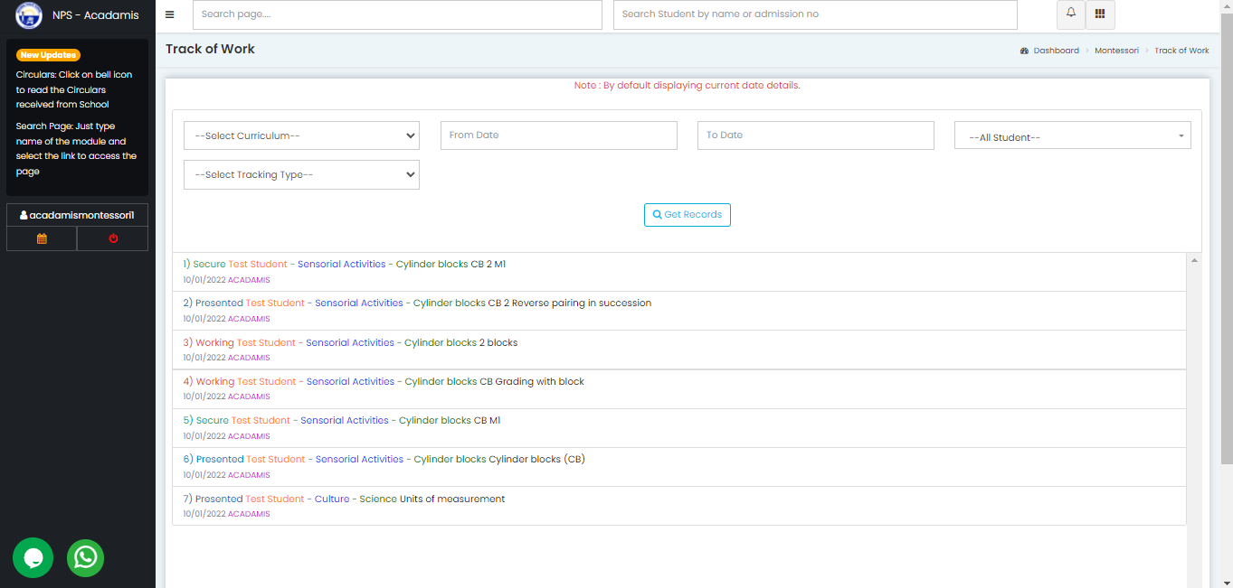Expand the All Student dropdown

(x=1072, y=135)
